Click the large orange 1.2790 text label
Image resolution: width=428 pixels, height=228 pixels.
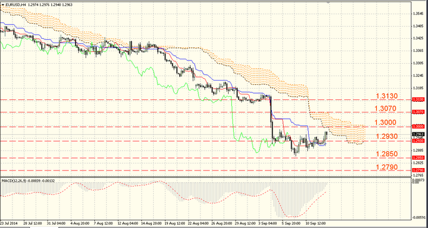[x=387, y=167]
